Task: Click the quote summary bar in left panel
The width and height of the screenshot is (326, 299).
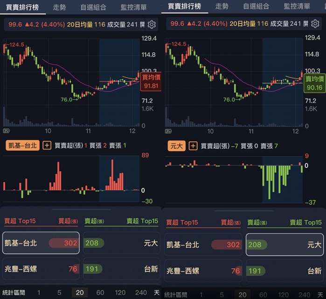Action: point(81,25)
